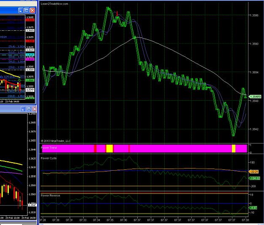
Task: Click the HIGH label in Fibonacci window
Action: pos(3,37)
